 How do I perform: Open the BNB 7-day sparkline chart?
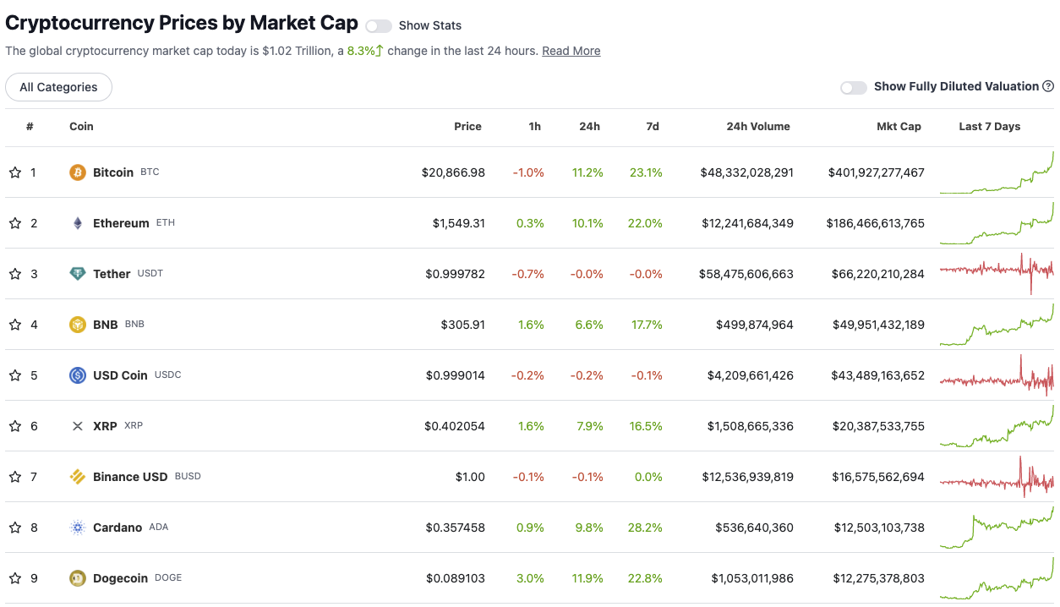(997, 325)
